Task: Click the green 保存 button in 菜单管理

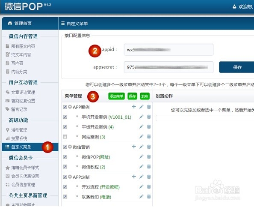Action: coord(133,96)
